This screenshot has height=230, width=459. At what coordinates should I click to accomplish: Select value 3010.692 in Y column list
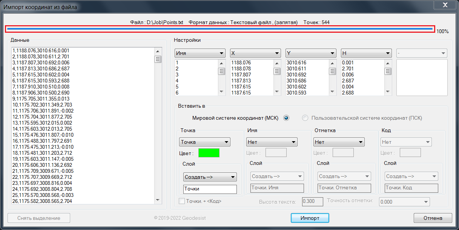(296, 75)
